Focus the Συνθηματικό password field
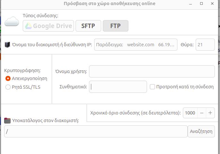The image size is (220, 154). 118,87
